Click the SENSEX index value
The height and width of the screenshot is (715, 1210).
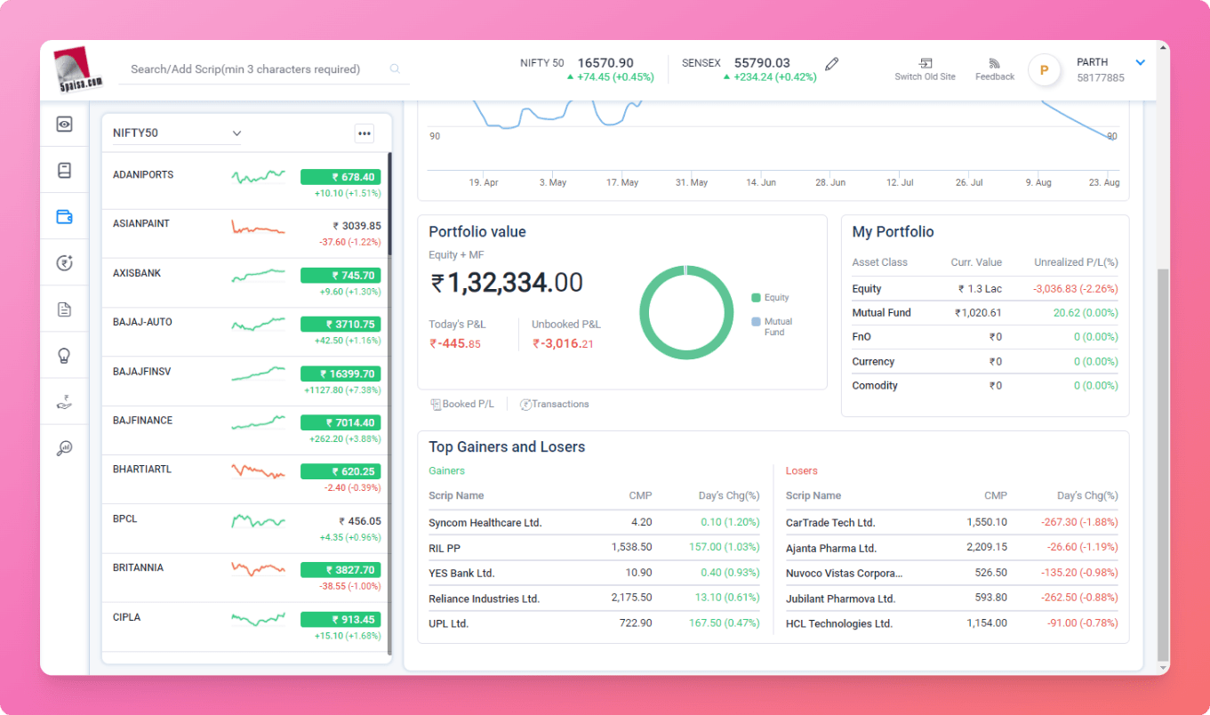click(x=762, y=63)
